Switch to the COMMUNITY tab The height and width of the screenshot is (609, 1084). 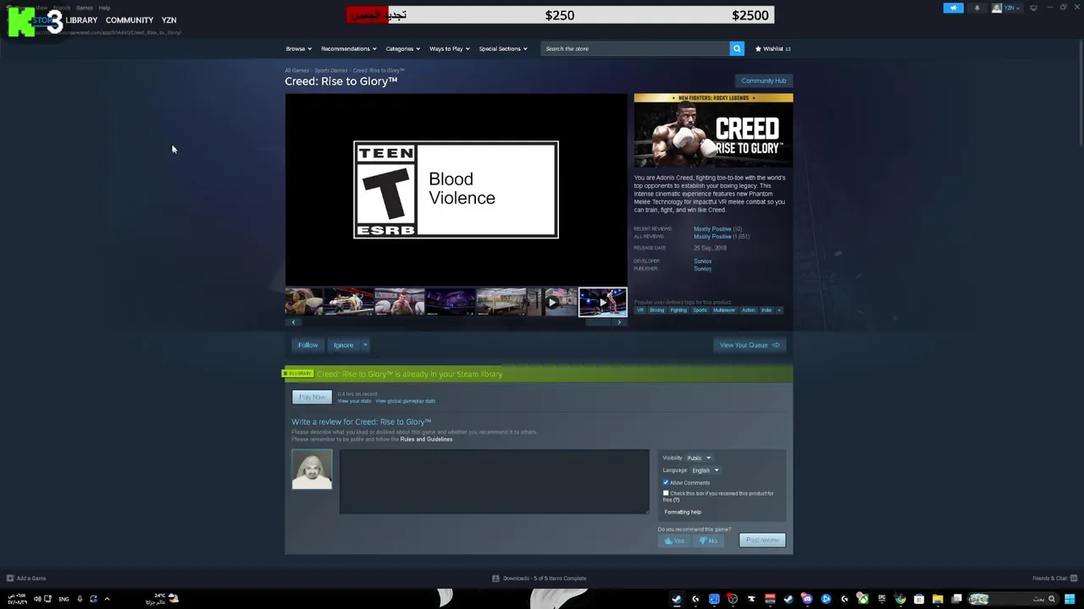tap(130, 20)
